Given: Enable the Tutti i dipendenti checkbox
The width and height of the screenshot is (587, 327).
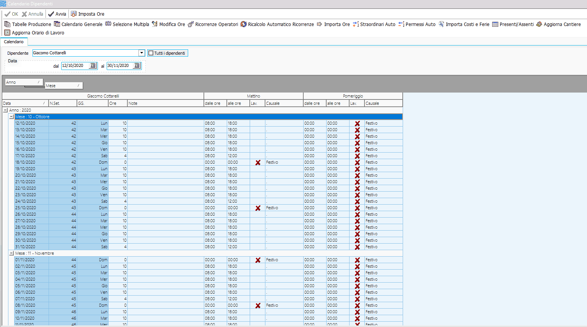Looking at the screenshot, I should pos(151,53).
